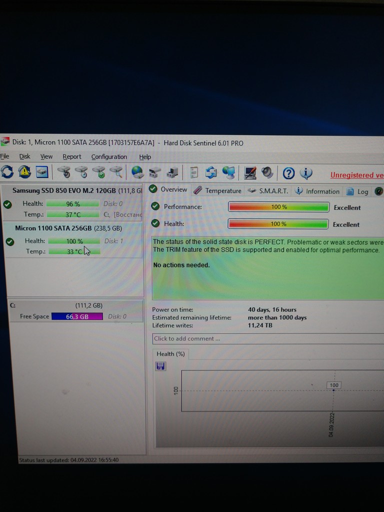The width and height of the screenshot is (384, 512).
Task: Click the Hard Disk Sentinel title bar icon
Action: pos(4,141)
